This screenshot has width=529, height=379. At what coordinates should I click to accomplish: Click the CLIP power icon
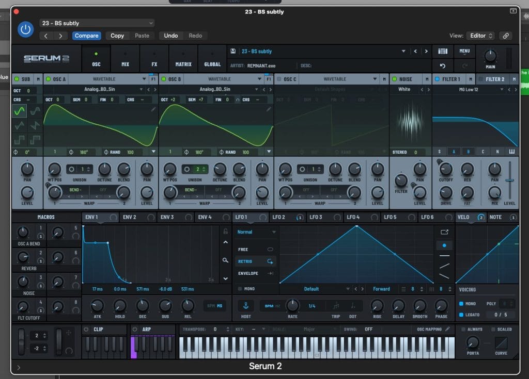tap(86, 329)
